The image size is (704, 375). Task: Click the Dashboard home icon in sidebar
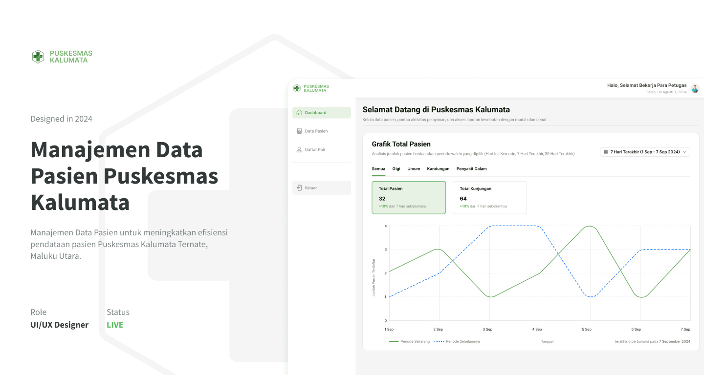299,113
